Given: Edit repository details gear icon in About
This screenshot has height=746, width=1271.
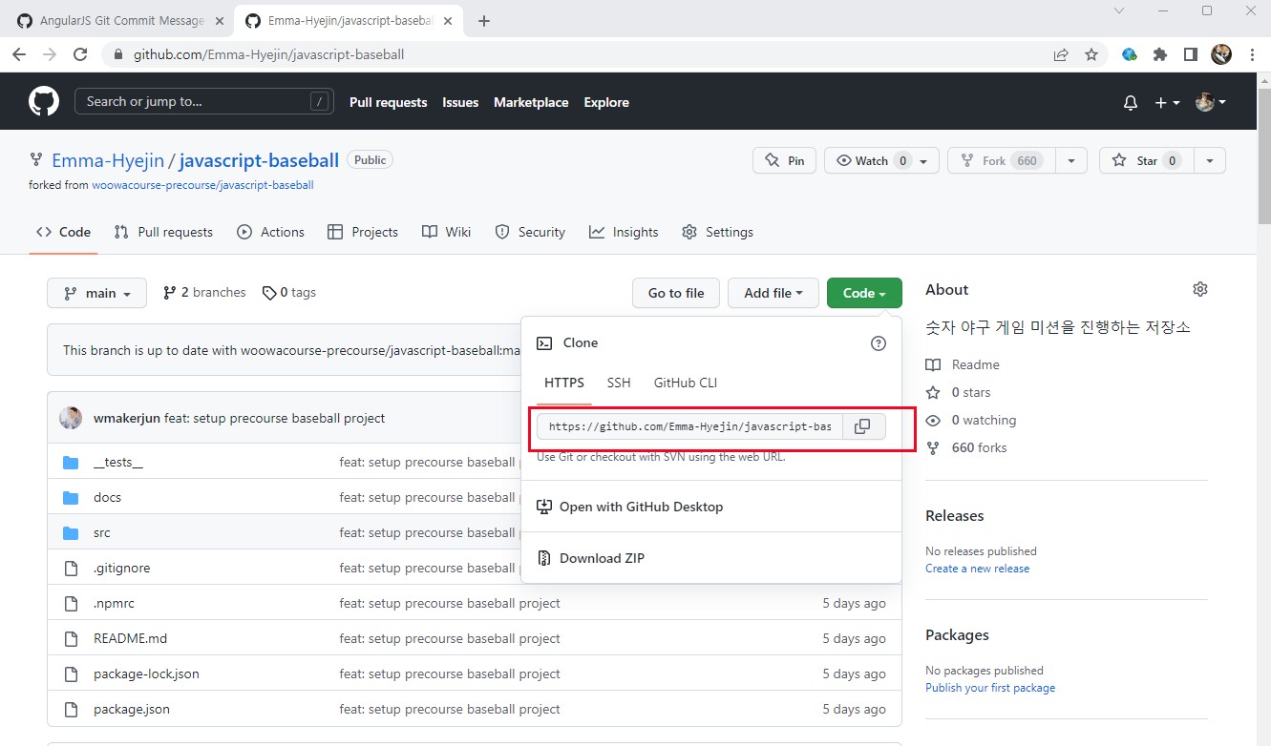Looking at the screenshot, I should [x=1200, y=289].
